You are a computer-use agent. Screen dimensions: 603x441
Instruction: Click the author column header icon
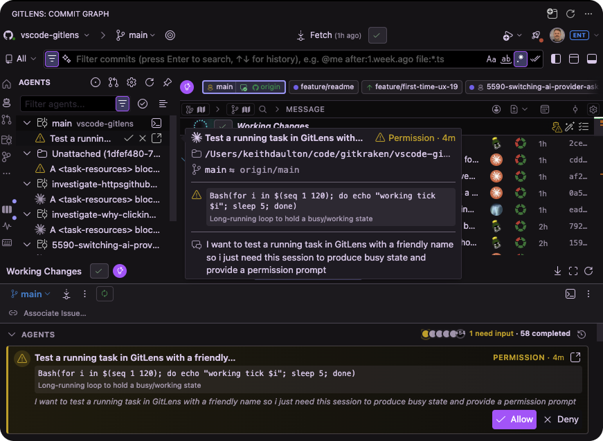tap(496, 109)
